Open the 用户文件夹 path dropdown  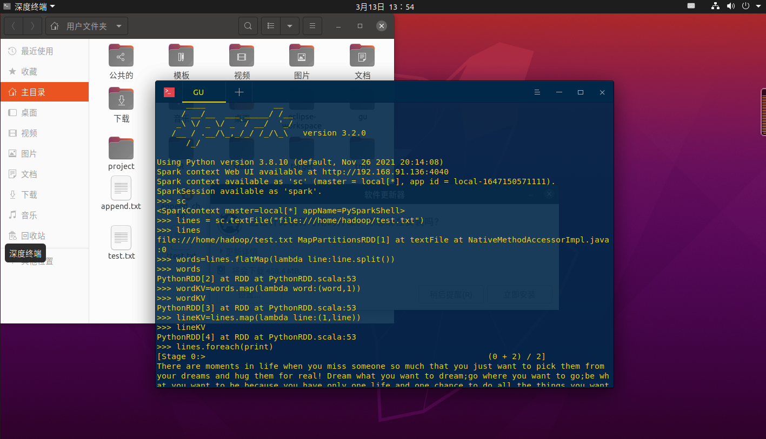click(87, 26)
